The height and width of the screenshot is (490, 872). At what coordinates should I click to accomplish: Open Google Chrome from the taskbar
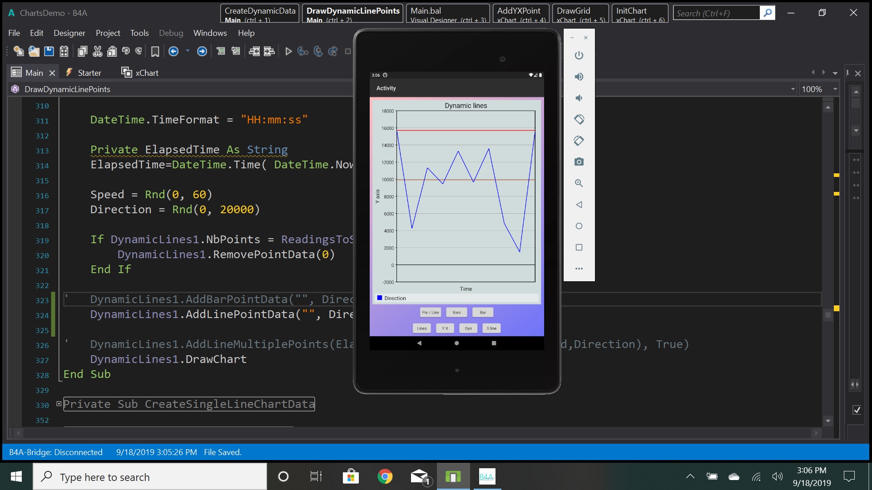[385, 476]
